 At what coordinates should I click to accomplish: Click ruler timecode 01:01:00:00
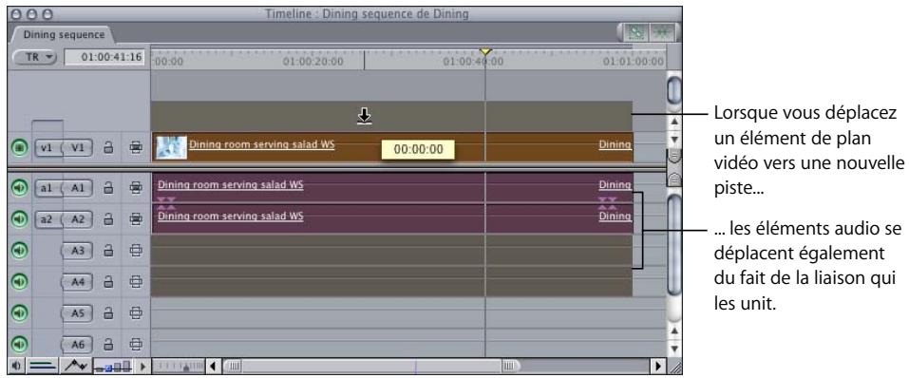[633, 62]
